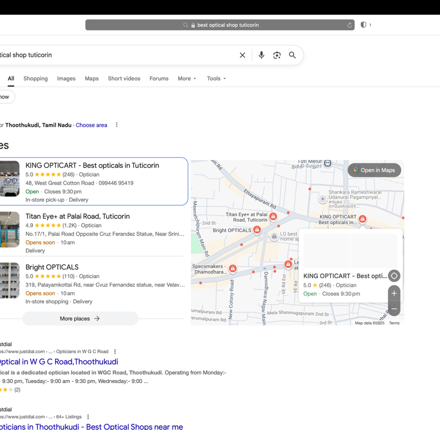
Task: Switch to the Forums tab
Action: coord(159,79)
